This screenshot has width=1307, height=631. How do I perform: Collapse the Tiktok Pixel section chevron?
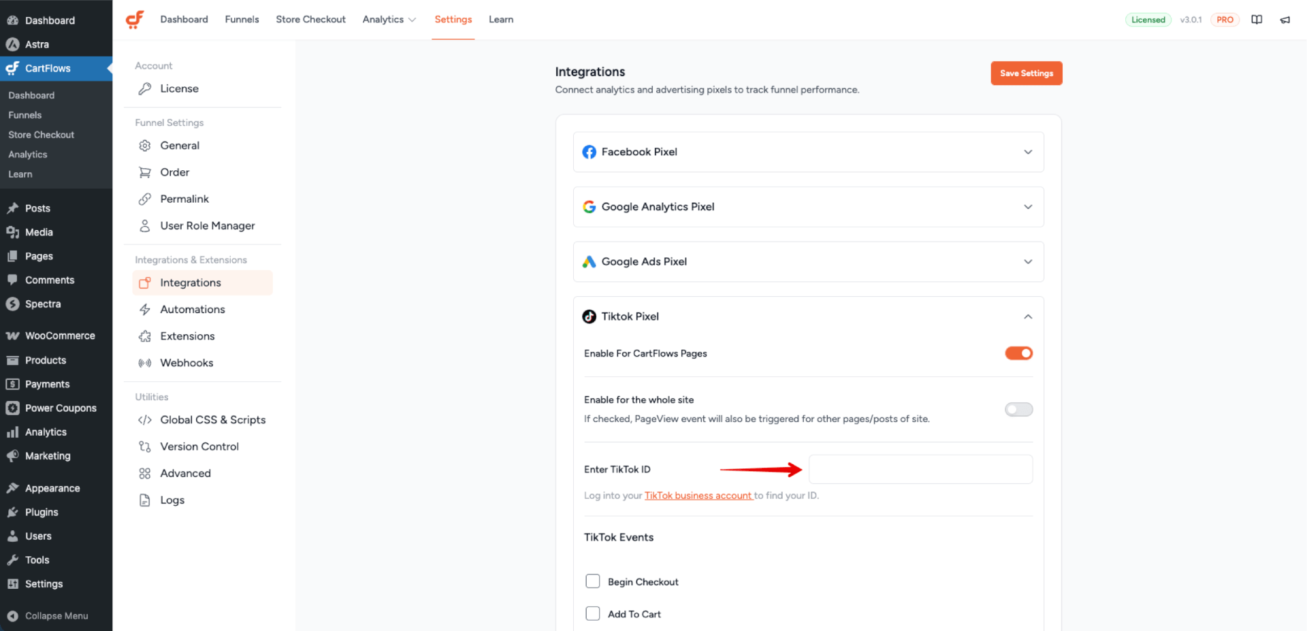[1028, 317]
